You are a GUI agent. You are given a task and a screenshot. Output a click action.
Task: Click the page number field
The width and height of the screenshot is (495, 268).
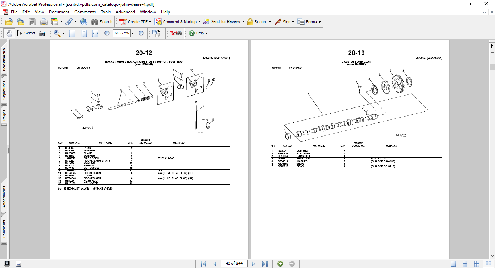point(234,264)
